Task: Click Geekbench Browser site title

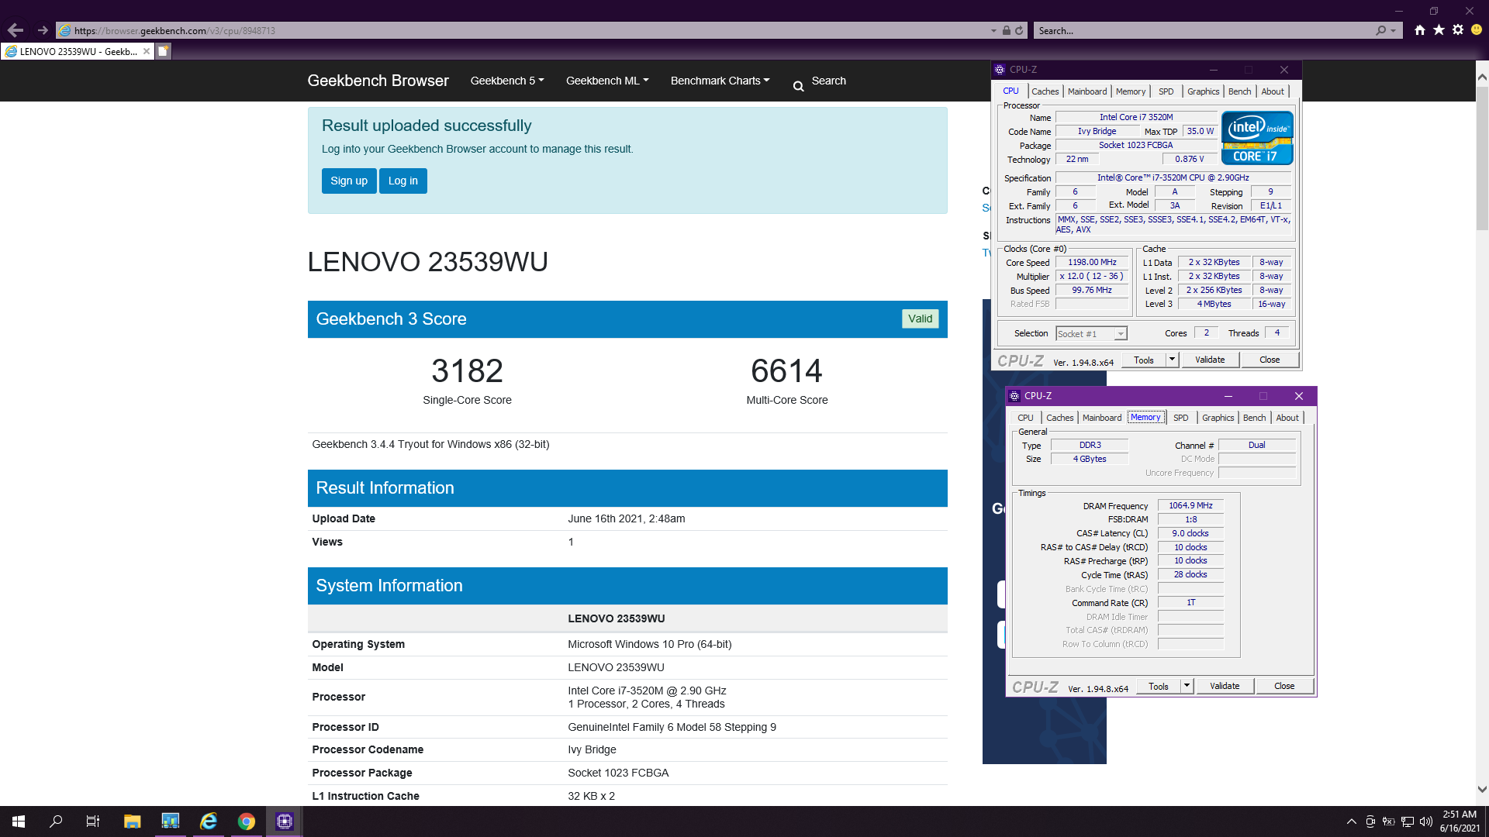Action: coord(378,81)
